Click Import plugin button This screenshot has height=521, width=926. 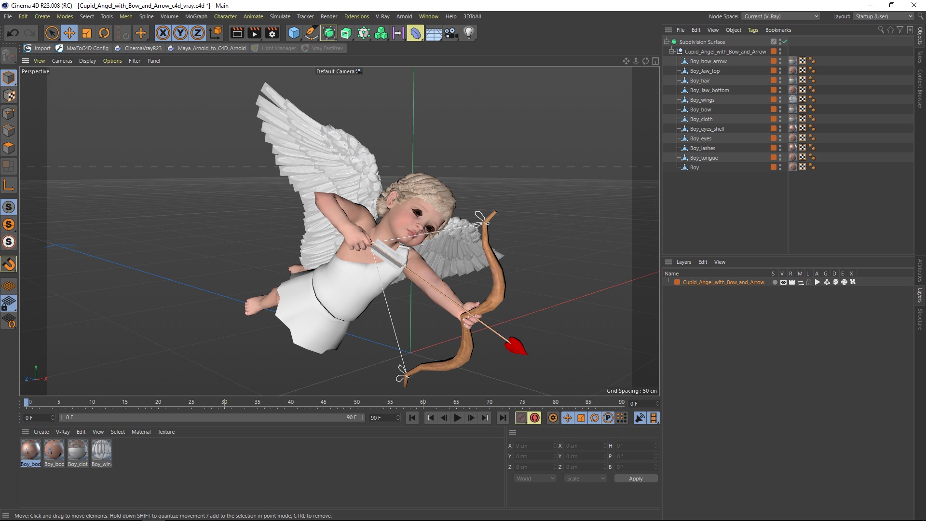coord(37,48)
